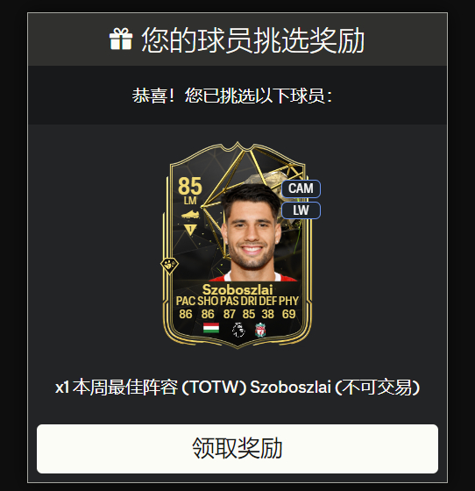Screen dimensions: 475x491
Task: Click the TOTW Szoboszlai reward description
Action: (237, 388)
